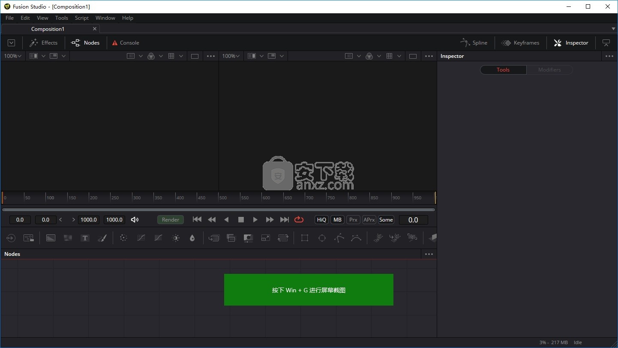Image resolution: width=618 pixels, height=348 pixels.
Task: Add a Channel Booleans node
Action: tap(231, 238)
